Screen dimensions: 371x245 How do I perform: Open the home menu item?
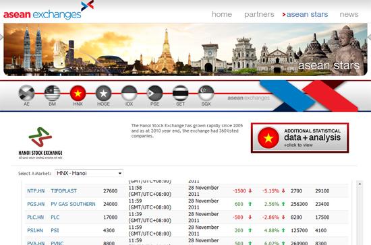pos(222,14)
